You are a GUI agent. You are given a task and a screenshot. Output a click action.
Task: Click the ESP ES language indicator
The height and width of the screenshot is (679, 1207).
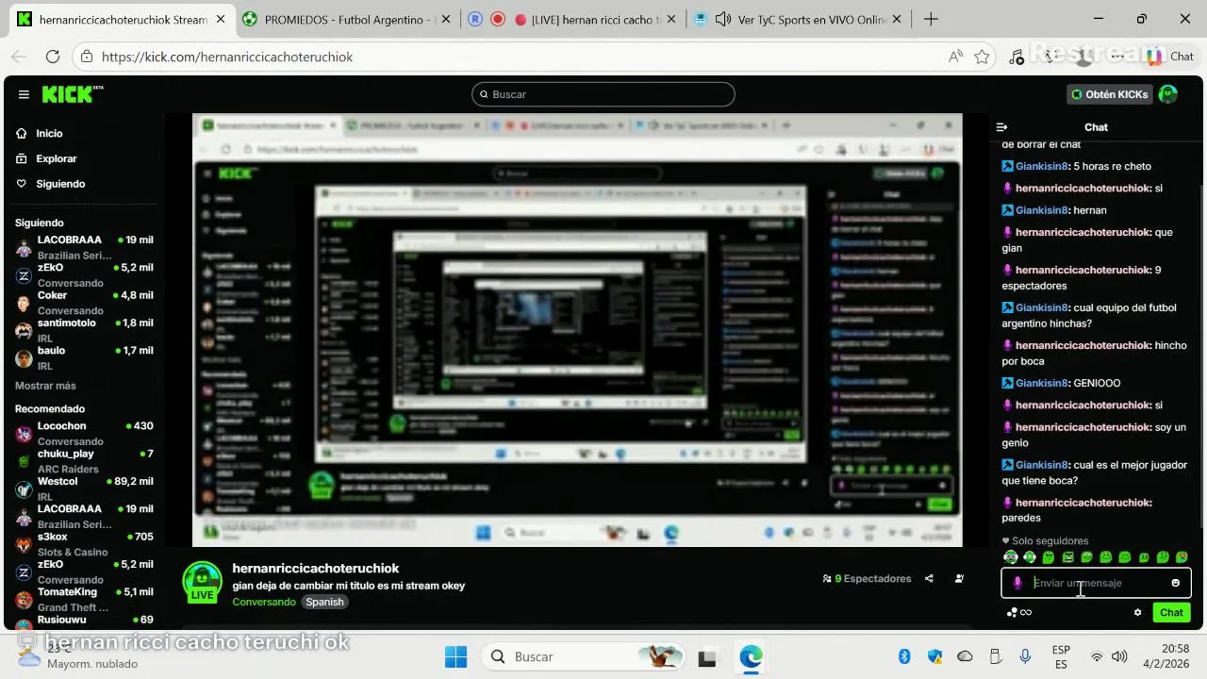click(1061, 656)
